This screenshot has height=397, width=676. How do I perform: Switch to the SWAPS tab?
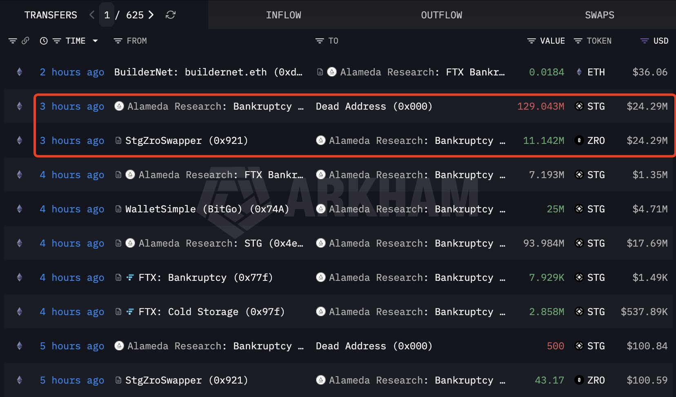click(599, 15)
